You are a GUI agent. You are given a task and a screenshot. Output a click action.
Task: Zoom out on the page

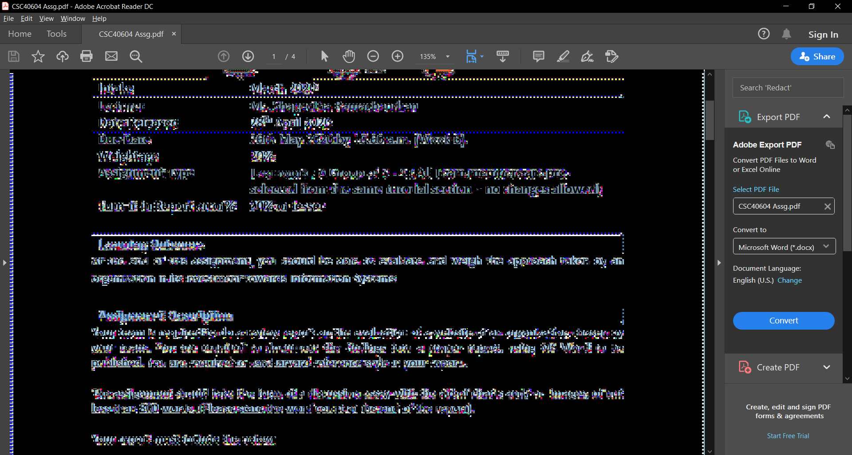click(x=373, y=56)
